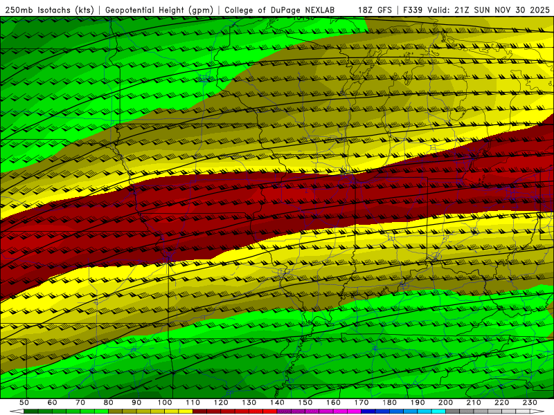The height and width of the screenshot is (415, 554).
Task: Click the 60 knot legend label
Action: [53, 403]
